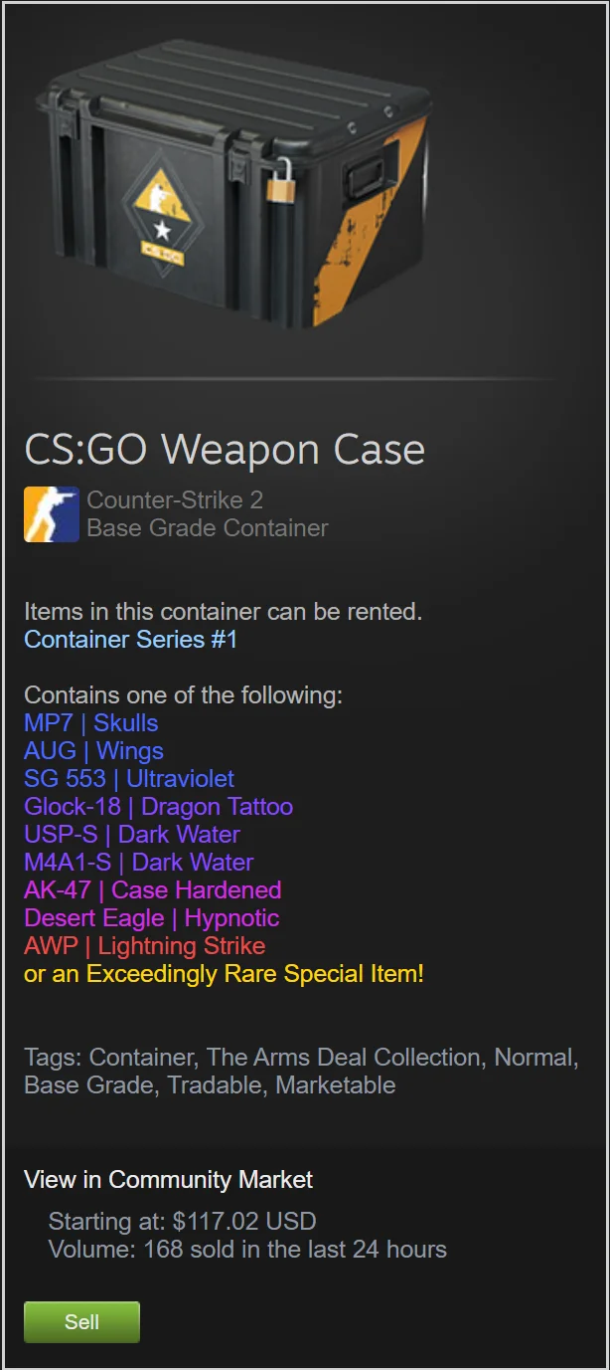Click the Tags line with Arms Deal Collection
Screen dimensions: 610x1370
(302, 1072)
